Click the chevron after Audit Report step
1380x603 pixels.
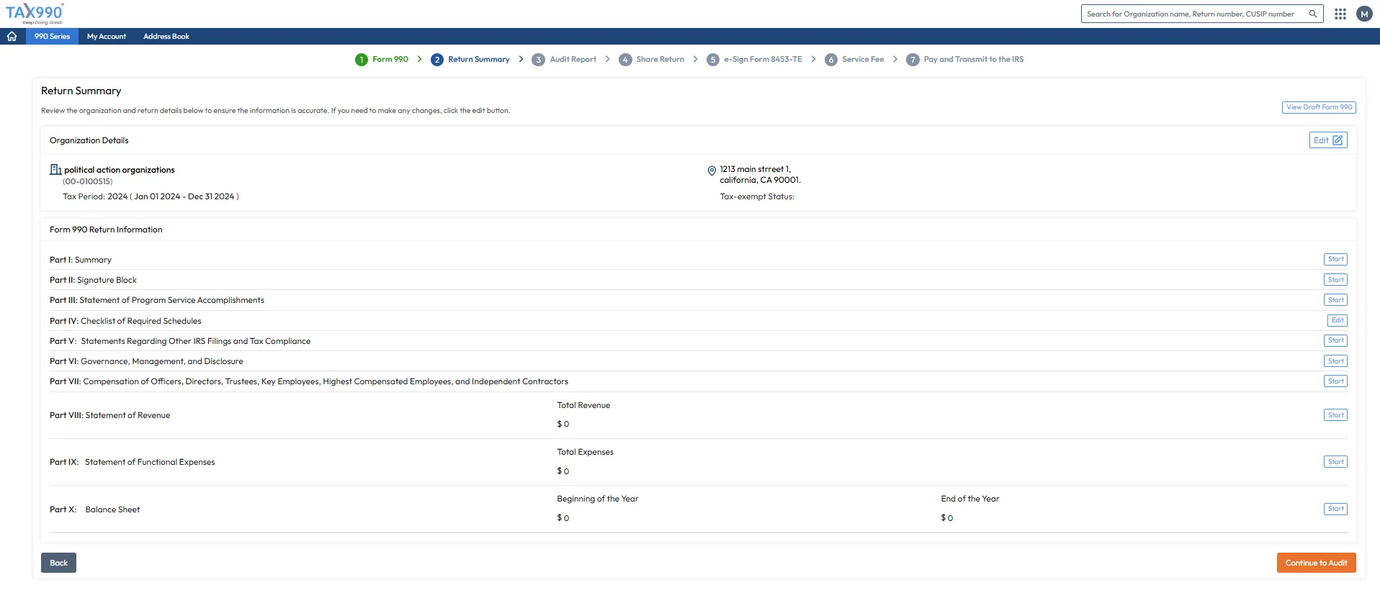[x=608, y=59]
